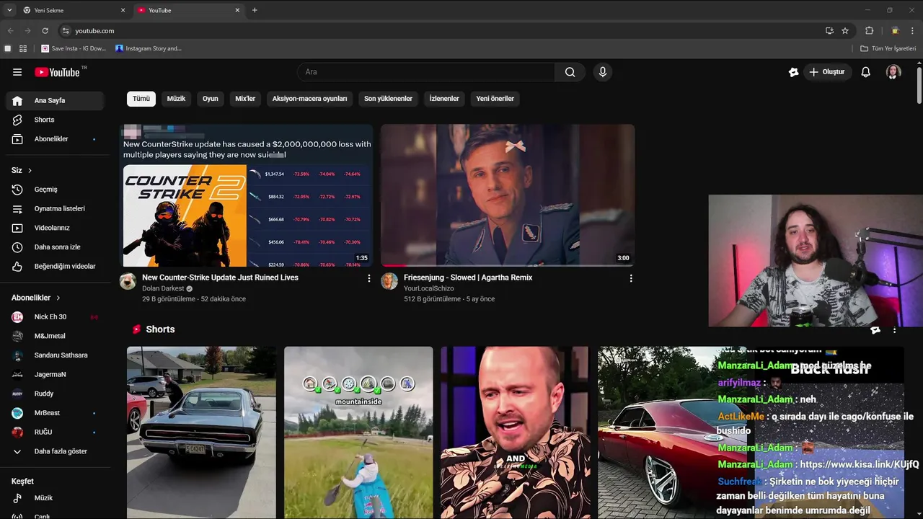The image size is (923, 519).
Task: Select the Müzik filter chip
Action: (x=177, y=99)
